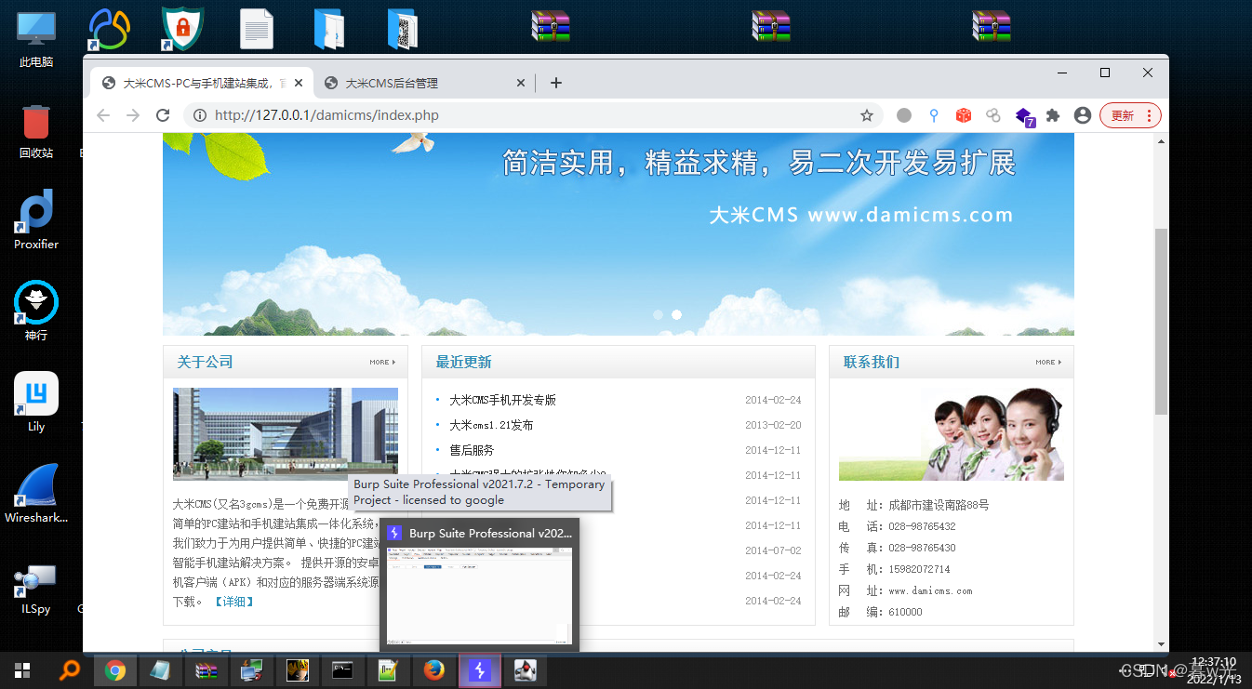Click the phone number 028-98765432
The width and height of the screenshot is (1252, 689).
[x=922, y=526]
